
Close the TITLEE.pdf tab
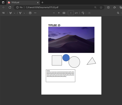38,3
